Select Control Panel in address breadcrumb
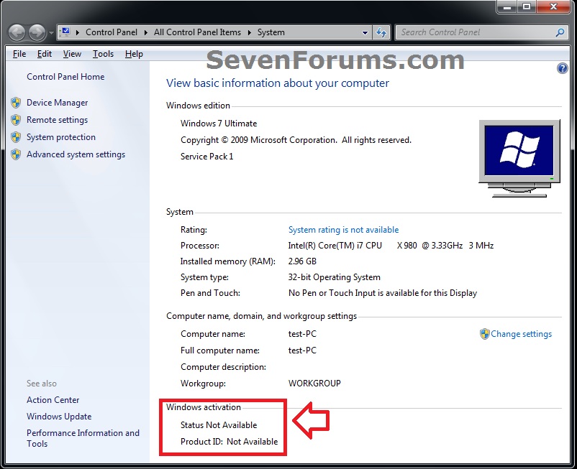The height and width of the screenshot is (469, 577). pyautogui.click(x=111, y=32)
